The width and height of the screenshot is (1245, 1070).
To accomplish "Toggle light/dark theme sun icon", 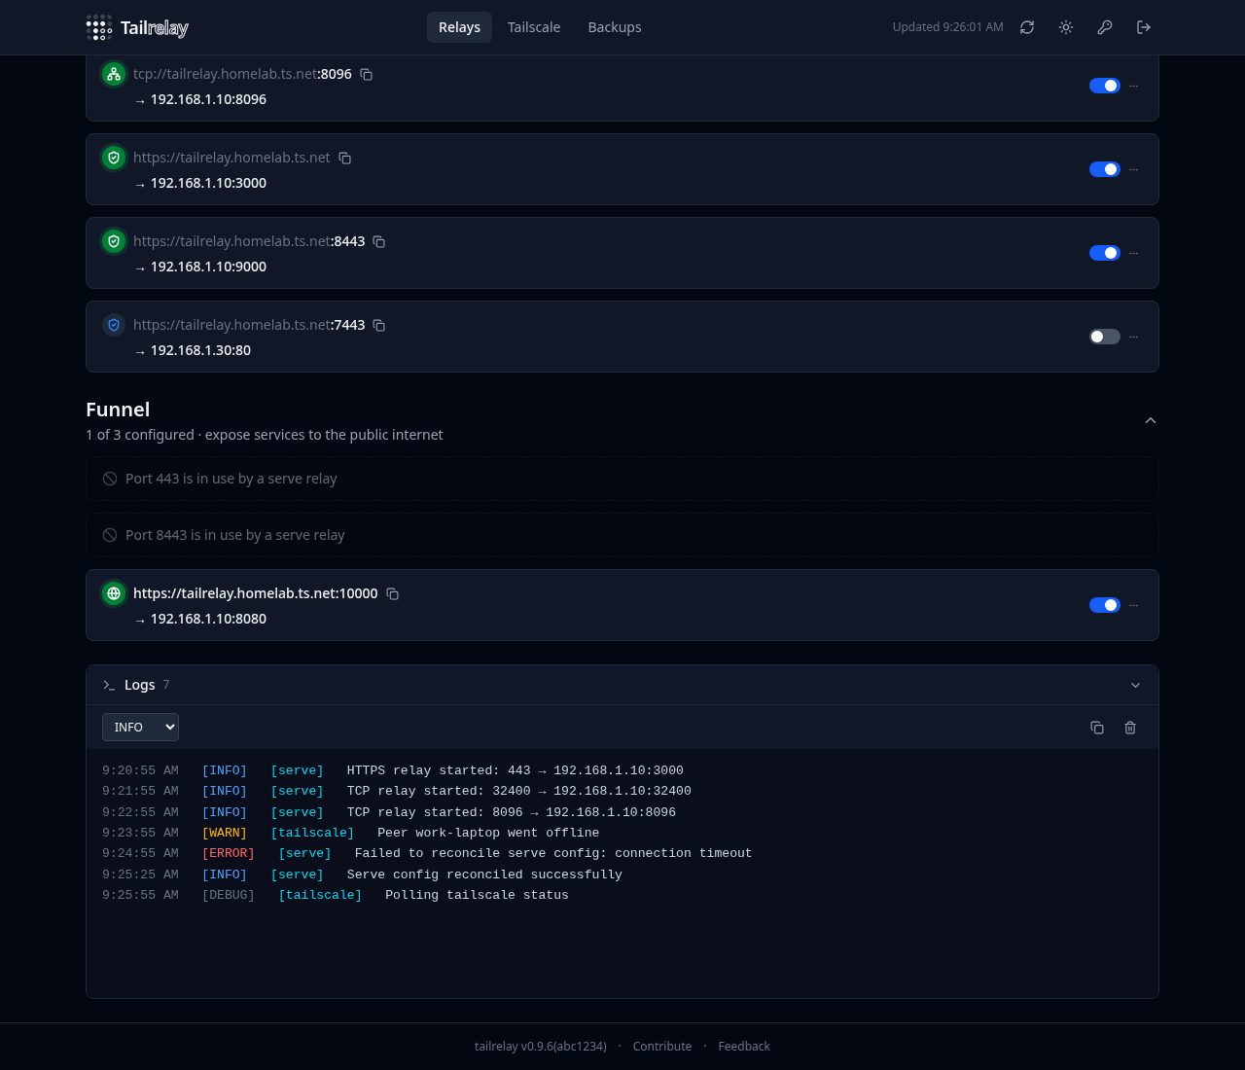I will [x=1066, y=27].
